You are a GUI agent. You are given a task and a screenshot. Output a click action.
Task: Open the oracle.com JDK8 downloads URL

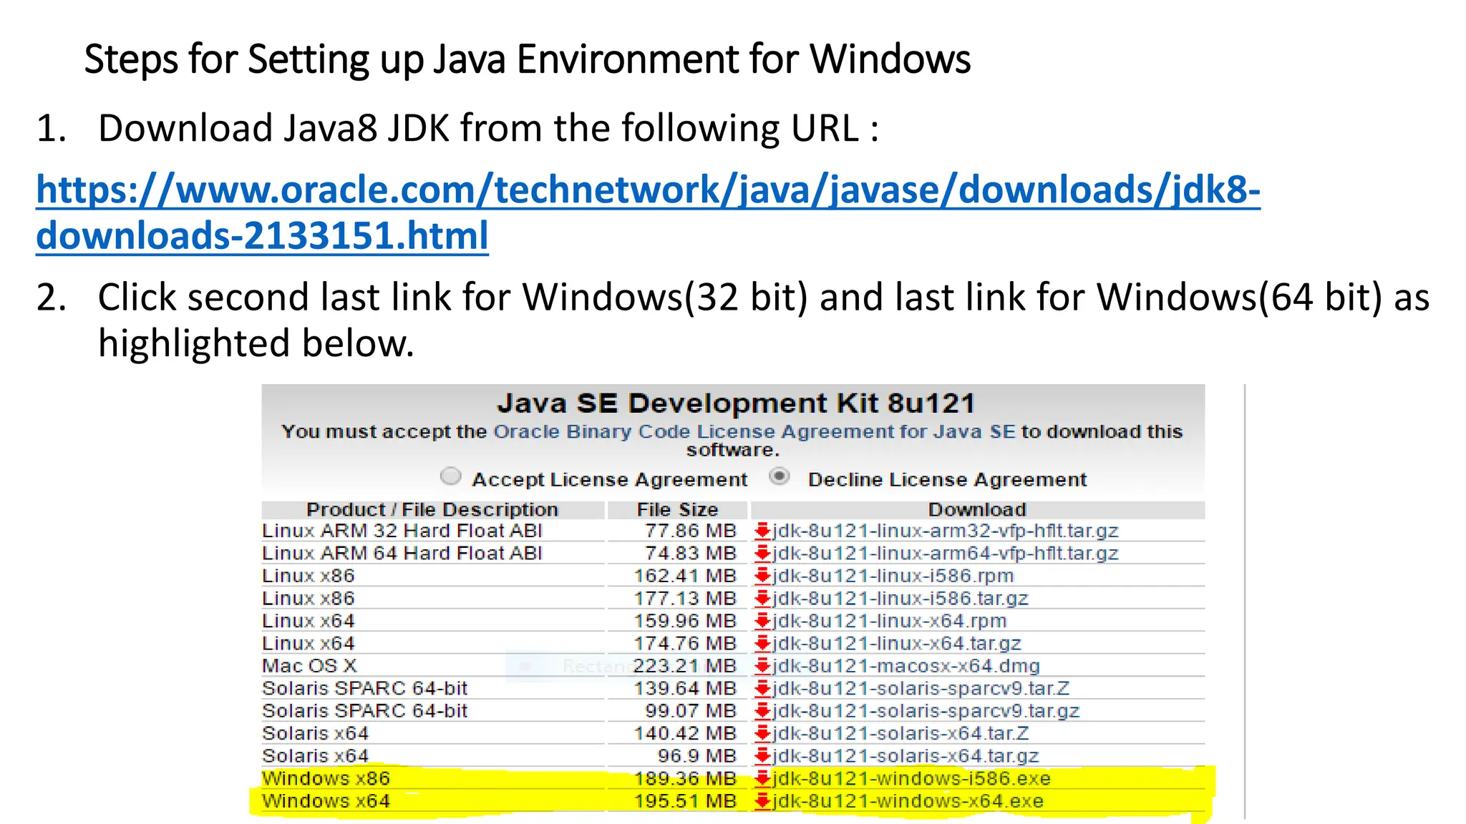(648, 212)
